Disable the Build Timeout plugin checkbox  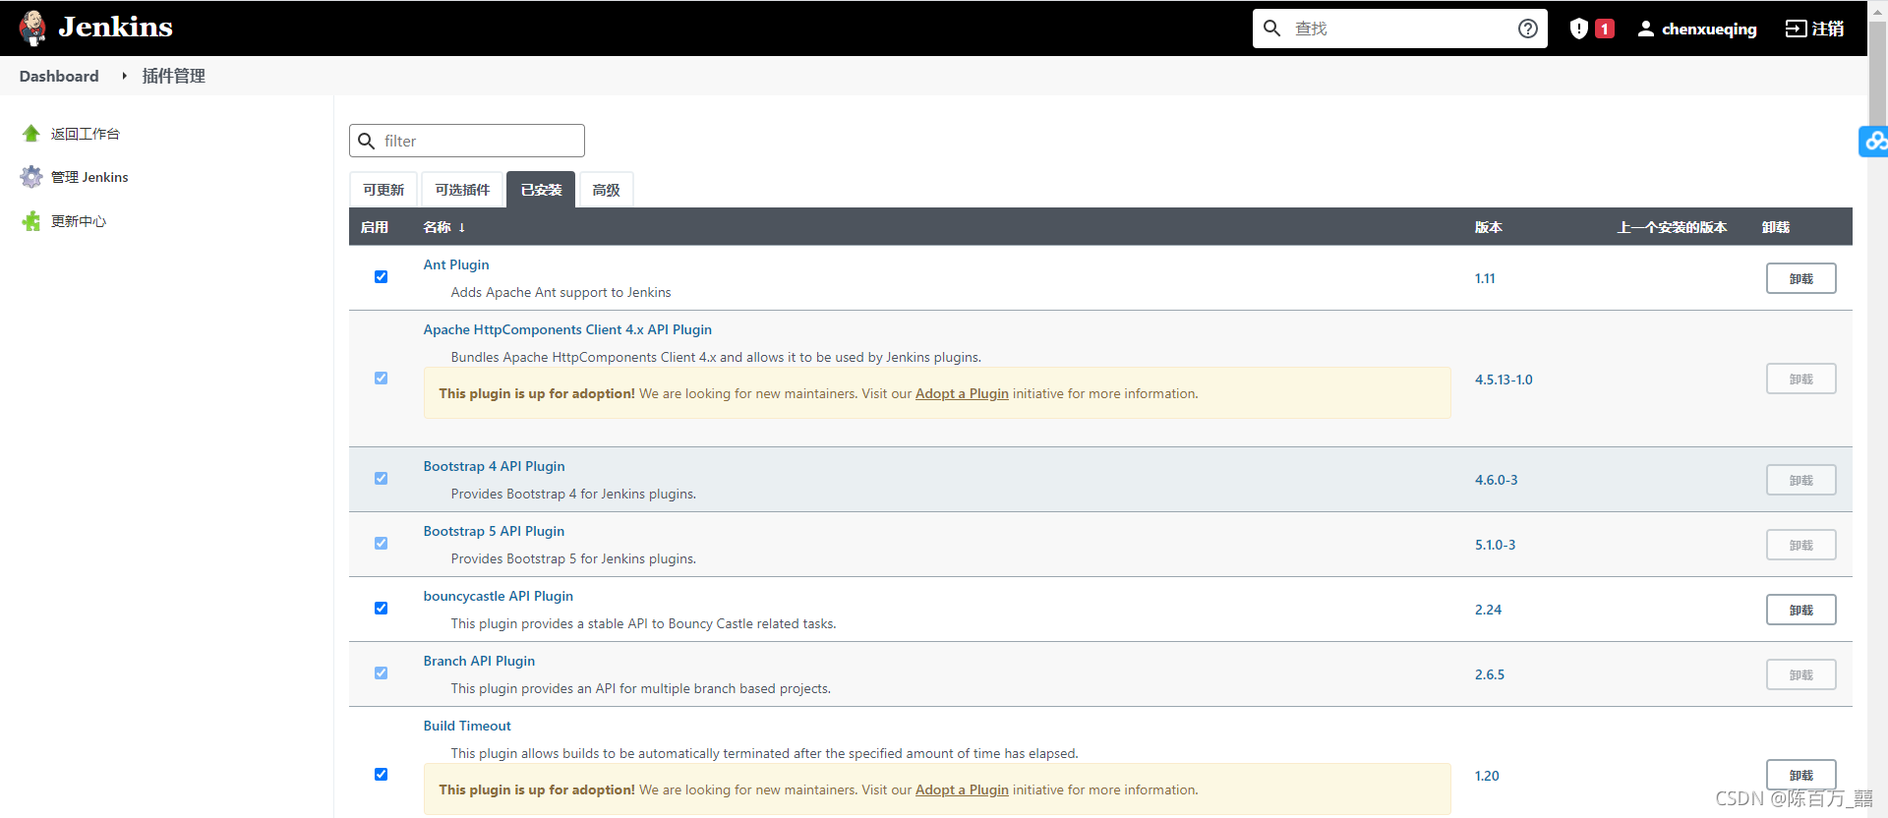[381, 775]
